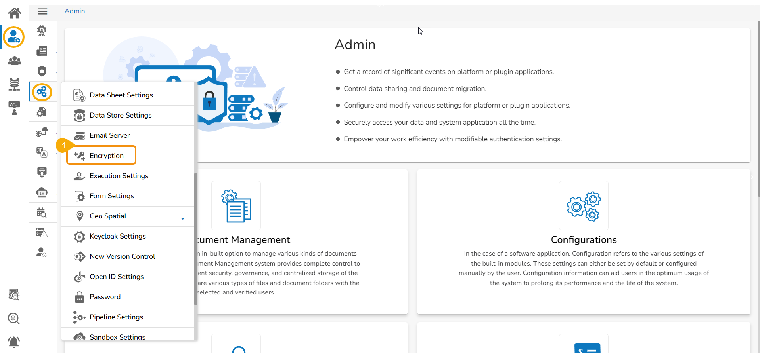Select Password from the configurations menu

(x=128, y=297)
